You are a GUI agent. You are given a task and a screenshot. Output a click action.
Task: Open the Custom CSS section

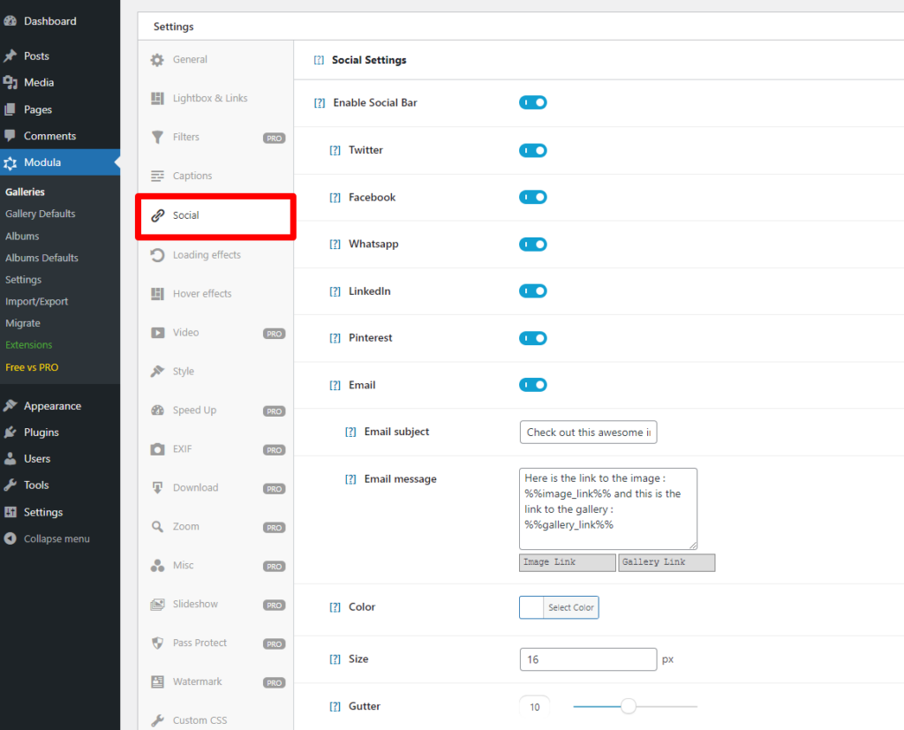coord(200,720)
